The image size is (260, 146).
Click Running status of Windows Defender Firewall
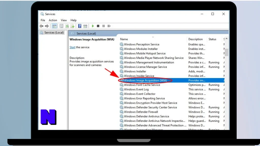pos(214,112)
